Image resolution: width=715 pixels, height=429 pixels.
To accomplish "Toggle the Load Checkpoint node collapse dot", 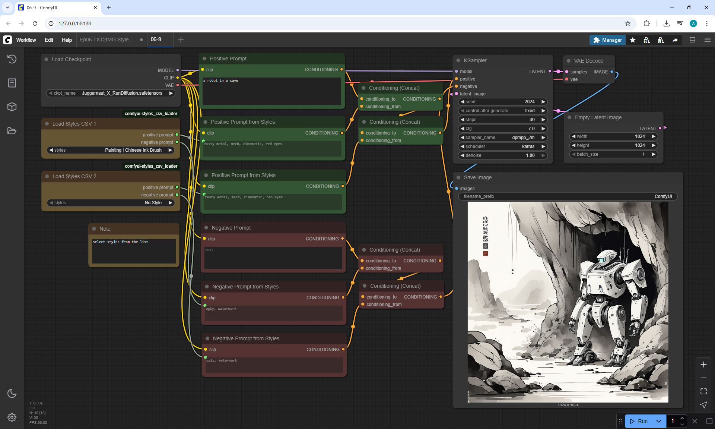I will coord(47,59).
